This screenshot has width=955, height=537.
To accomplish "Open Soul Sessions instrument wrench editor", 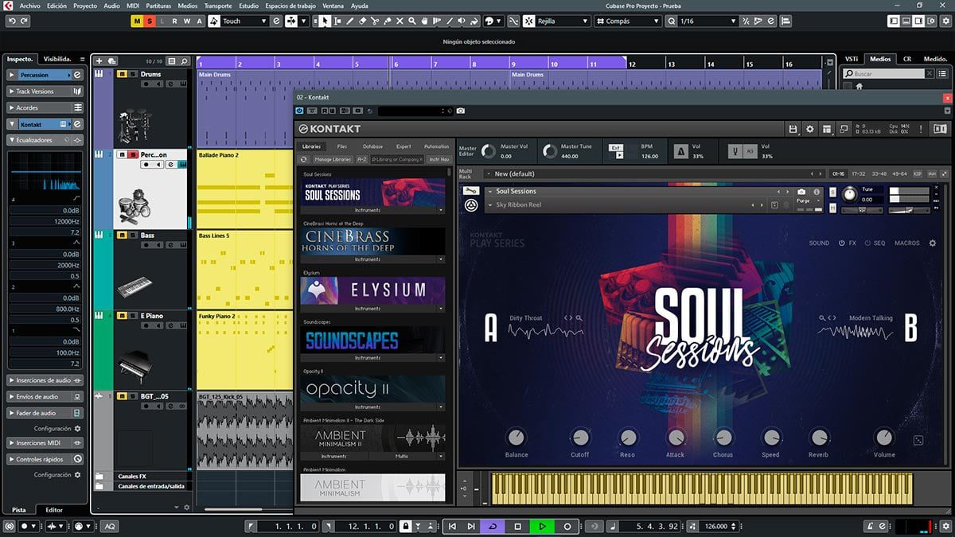I will tap(471, 191).
